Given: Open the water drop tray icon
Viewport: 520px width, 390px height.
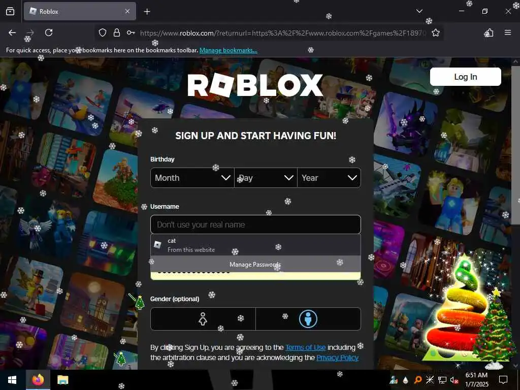Looking at the screenshot, I should point(406,380).
